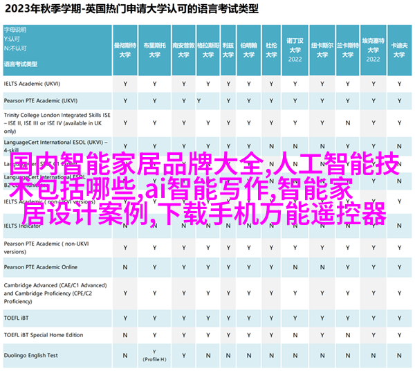Select Cambridge Advanced row Y cell under 伯明翰大学

click(249, 293)
